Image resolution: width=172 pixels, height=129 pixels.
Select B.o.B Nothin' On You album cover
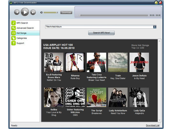tap(54, 62)
